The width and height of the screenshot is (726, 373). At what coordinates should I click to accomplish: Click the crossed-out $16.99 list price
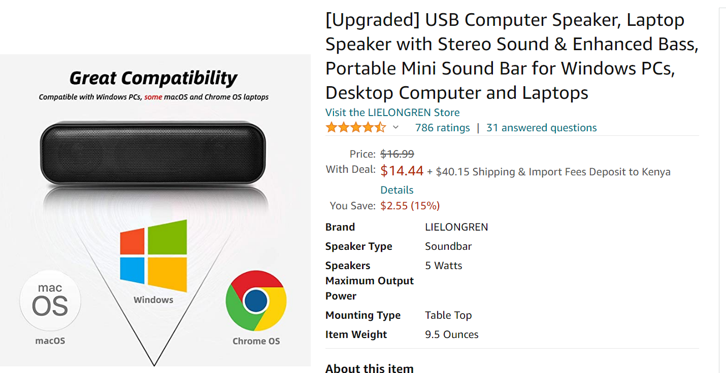[397, 154]
